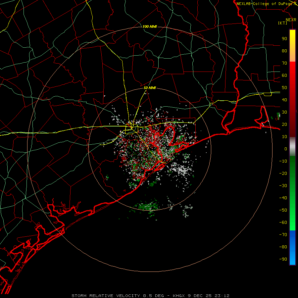Click the 70 value on velocity scale

click(x=284, y=63)
